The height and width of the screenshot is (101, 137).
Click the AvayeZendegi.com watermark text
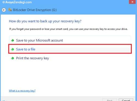pyautogui.click(x=19, y=2)
